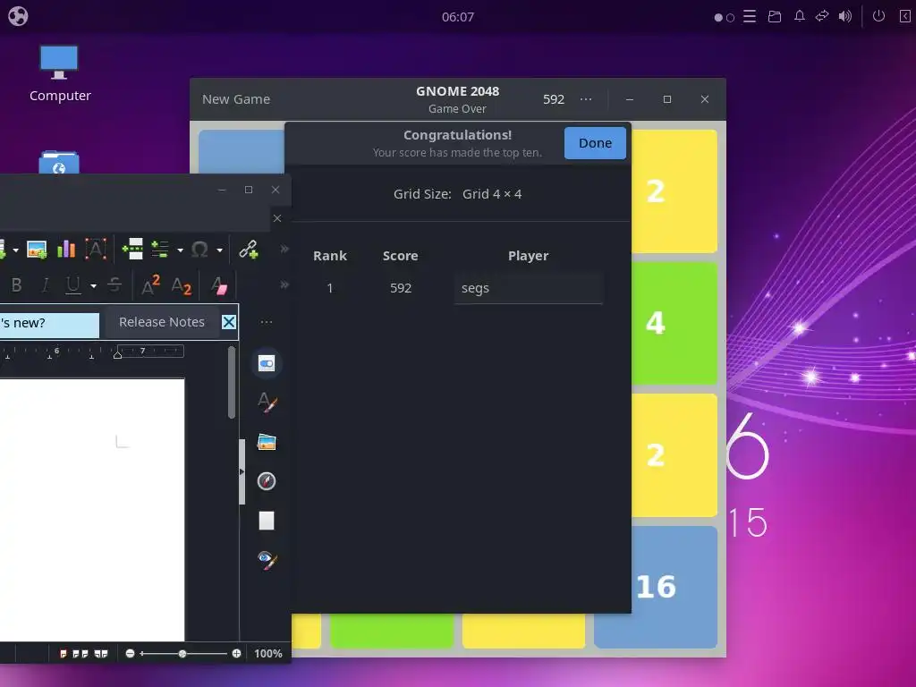Click Done in the Congratulations dialog
The width and height of the screenshot is (916, 687).
pyautogui.click(x=595, y=143)
